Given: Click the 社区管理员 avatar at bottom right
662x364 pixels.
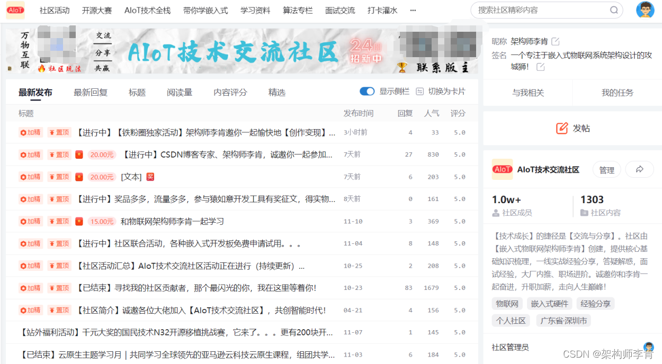Looking at the screenshot, I should pyautogui.click(x=650, y=347).
